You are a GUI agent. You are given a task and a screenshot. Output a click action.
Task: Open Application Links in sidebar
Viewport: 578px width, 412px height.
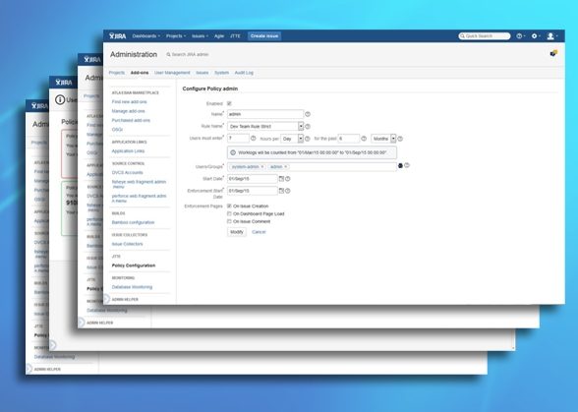click(128, 150)
